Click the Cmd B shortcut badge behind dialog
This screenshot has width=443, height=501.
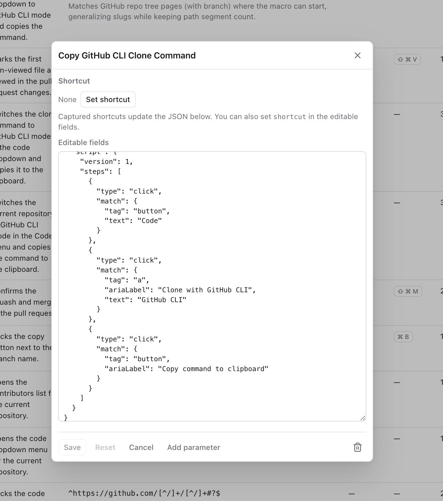point(403,337)
